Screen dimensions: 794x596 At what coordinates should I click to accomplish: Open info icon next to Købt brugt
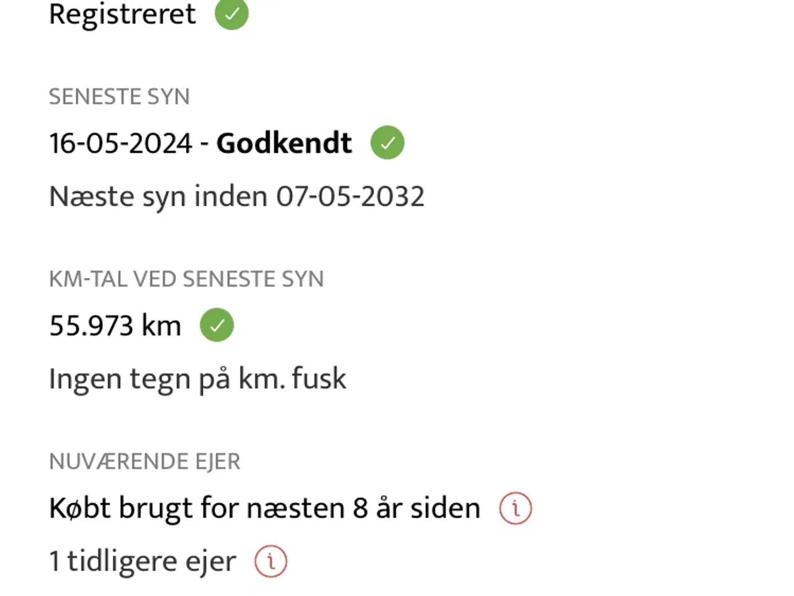[515, 508]
